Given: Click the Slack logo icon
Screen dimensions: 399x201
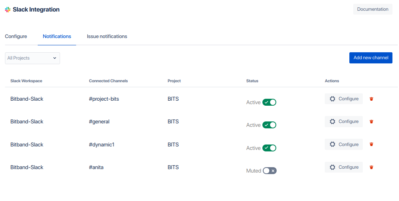Looking at the screenshot, I should (8, 10).
